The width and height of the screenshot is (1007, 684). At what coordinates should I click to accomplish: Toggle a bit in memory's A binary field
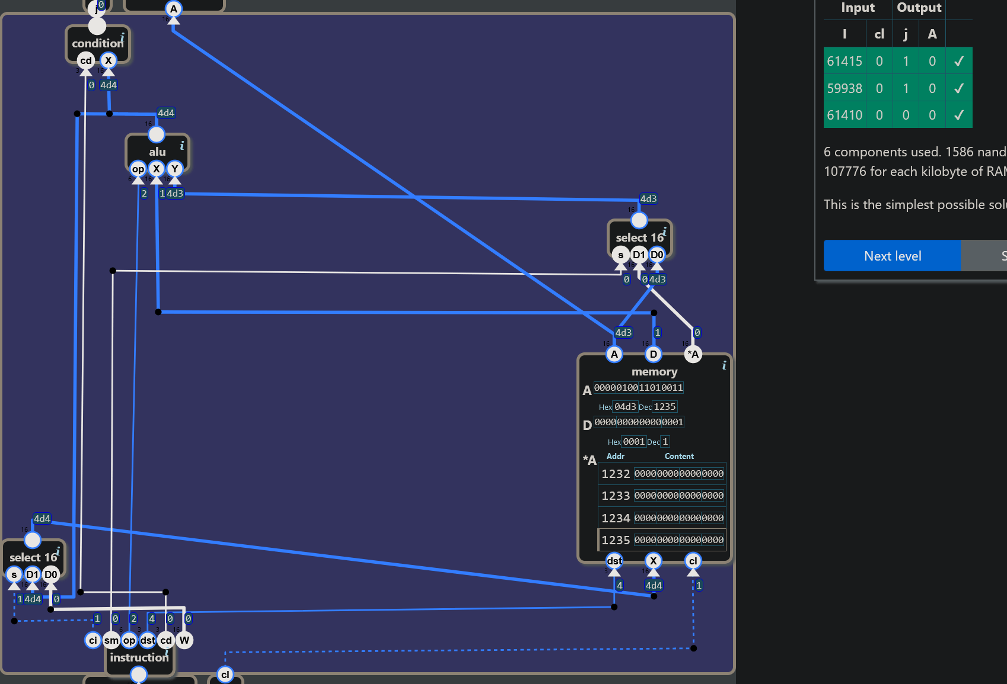(x=639, y=387)
